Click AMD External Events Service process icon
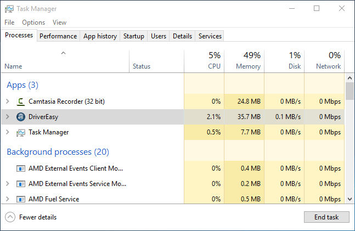This screenshot has height=231, width=355. [x=21, y=184]
